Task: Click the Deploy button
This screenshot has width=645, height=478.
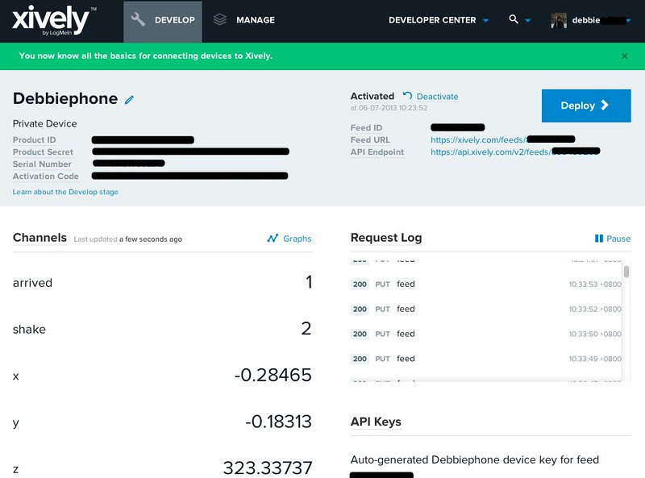Action: point(586,106)
